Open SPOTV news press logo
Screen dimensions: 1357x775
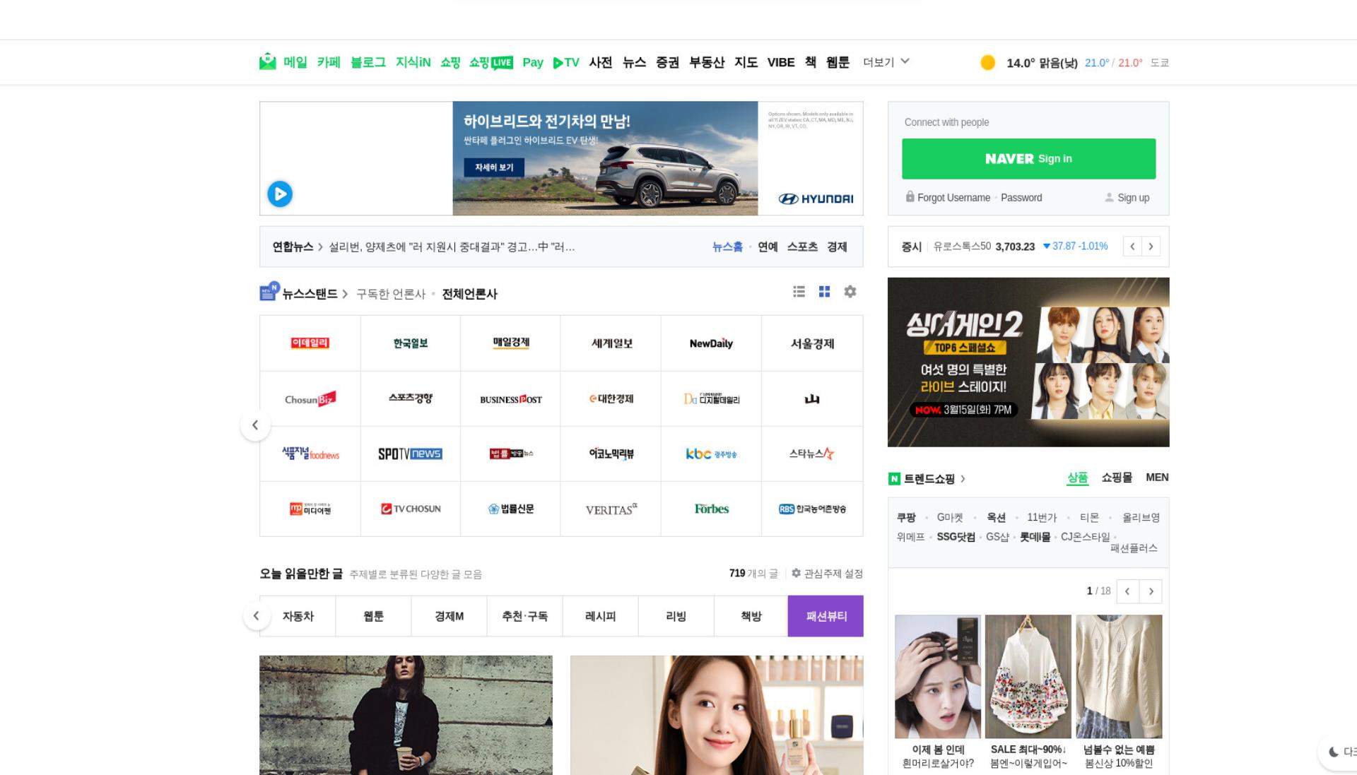[x=410, y=454]
